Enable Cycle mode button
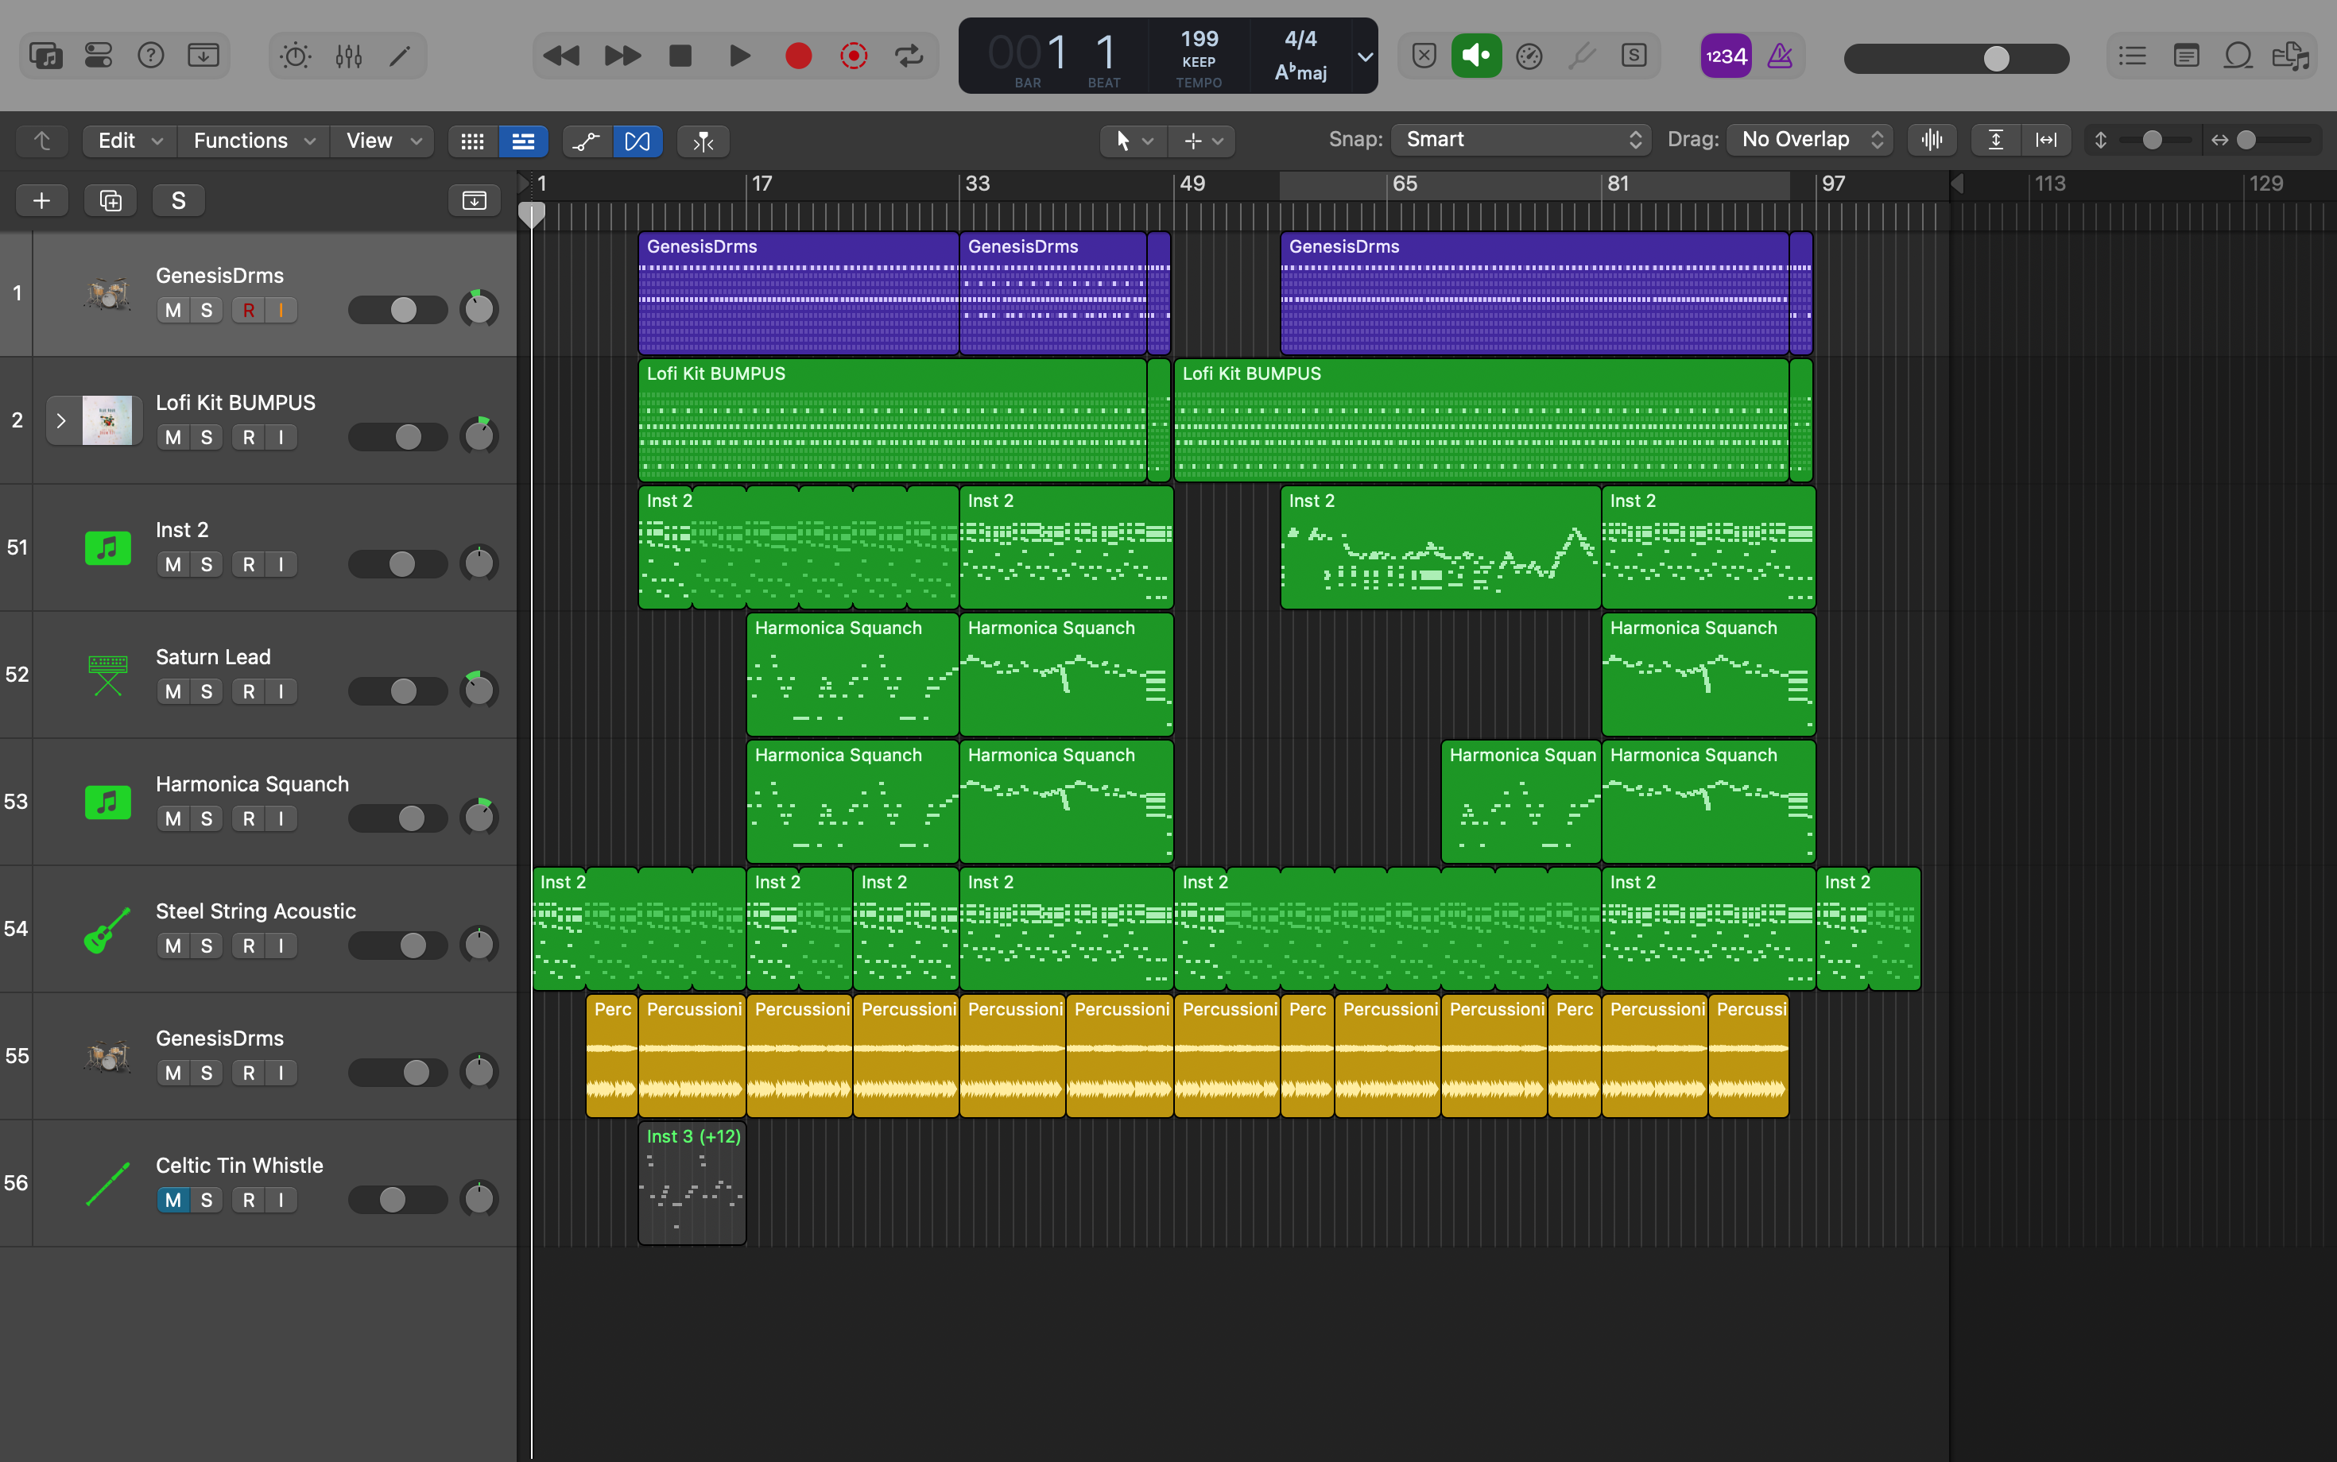This screenshot has height=1462, width=2337. [x=909, y=56]
